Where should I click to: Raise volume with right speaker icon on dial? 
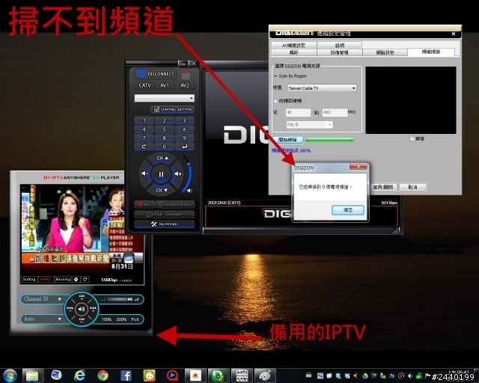pos(178,174)
